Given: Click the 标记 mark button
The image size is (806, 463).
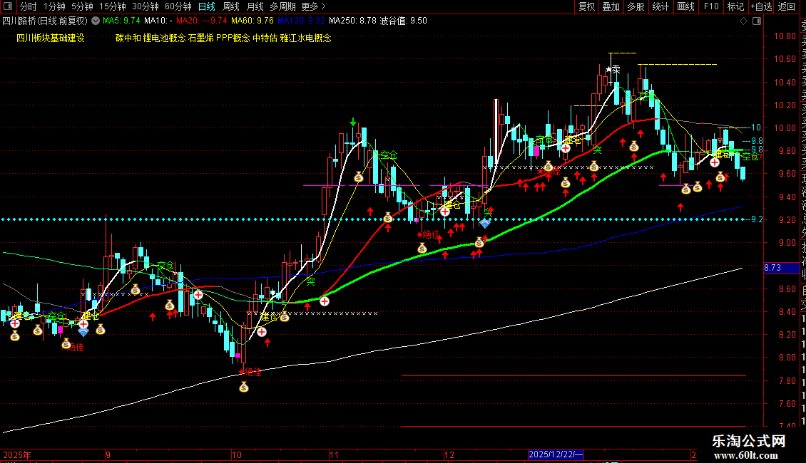Looking at the screenshot, I should click(735, 6).
